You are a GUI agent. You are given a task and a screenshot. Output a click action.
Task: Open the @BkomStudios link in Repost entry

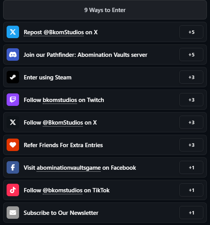[x=64, y=32]
